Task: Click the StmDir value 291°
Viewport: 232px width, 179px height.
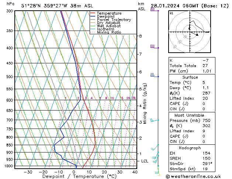Action: [207, 164]
